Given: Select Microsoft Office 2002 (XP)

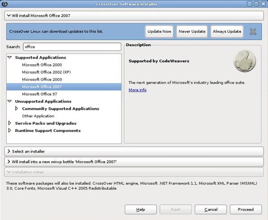Looking at the screenshot, I should click(64, 72).
